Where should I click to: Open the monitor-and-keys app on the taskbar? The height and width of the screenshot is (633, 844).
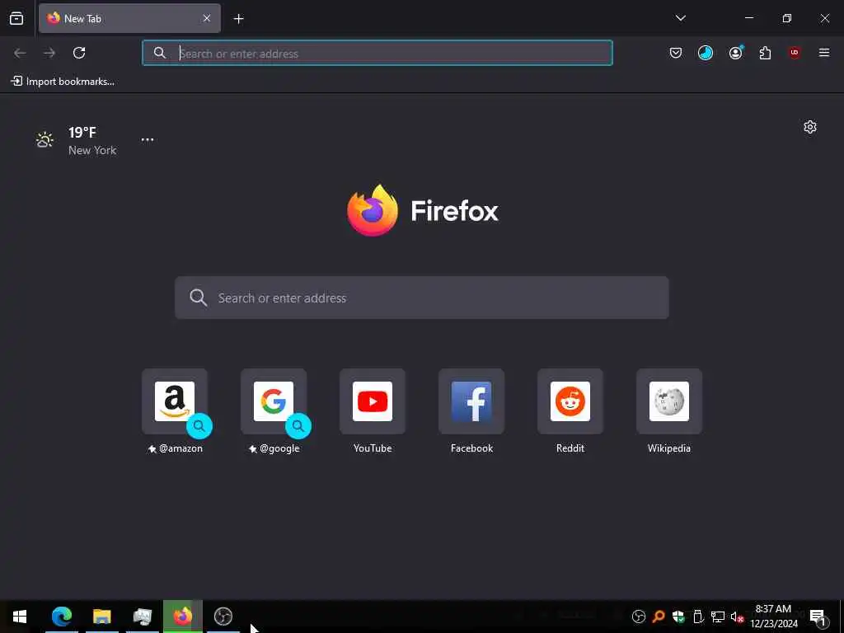click(142, 617)
